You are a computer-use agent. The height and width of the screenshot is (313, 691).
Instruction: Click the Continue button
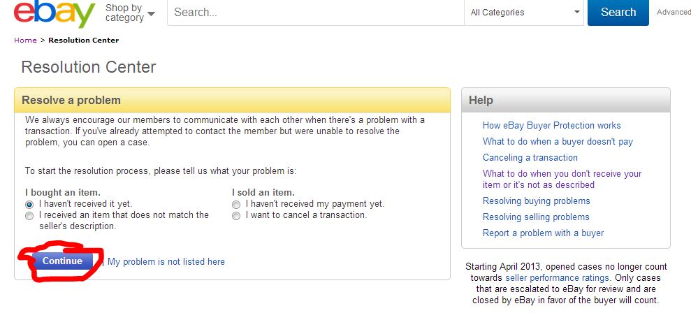[x=62, y=261]
